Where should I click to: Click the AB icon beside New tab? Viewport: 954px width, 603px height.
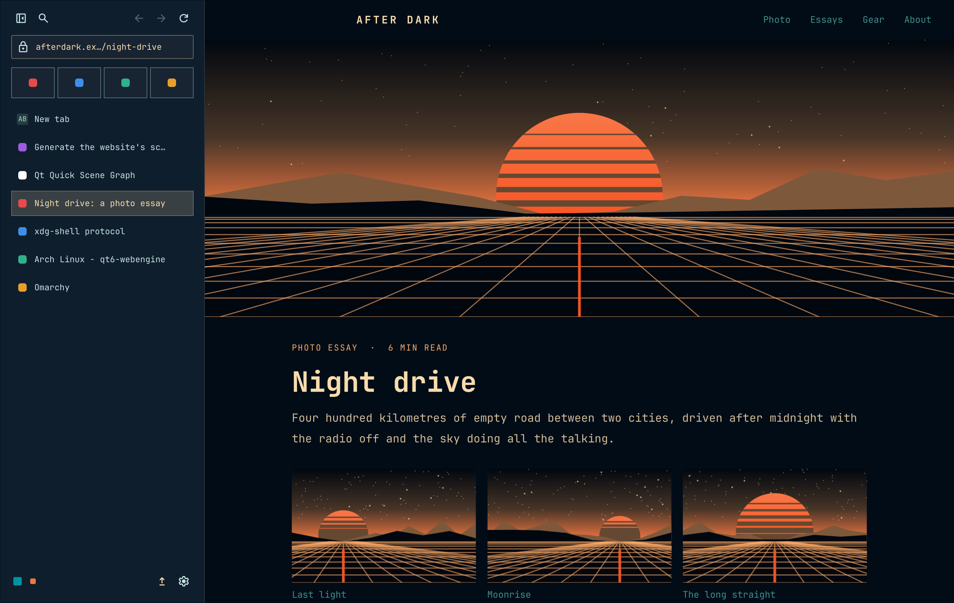click(x=22, y=119)
